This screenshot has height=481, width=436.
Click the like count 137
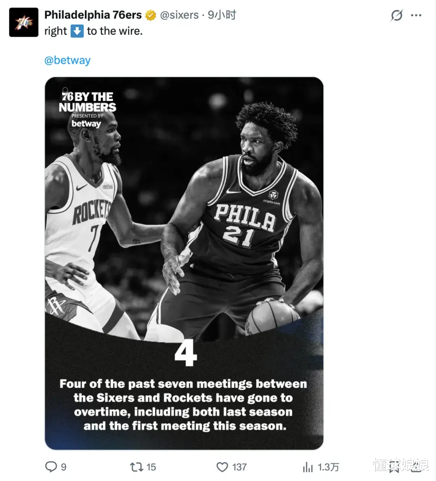pyautogui.click(x=239, y=467)
